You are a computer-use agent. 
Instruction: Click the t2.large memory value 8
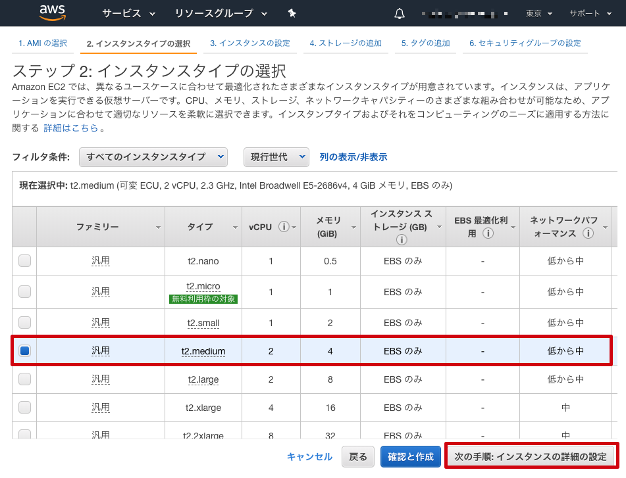click(330, 379)
